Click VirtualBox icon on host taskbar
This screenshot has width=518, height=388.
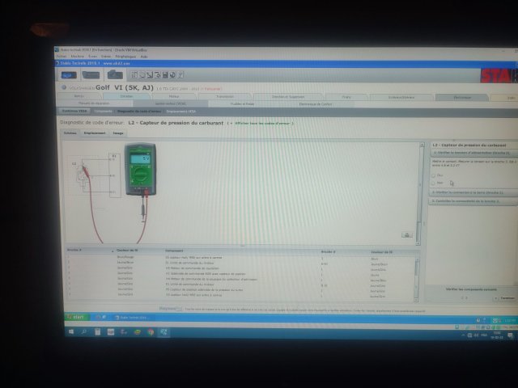click(x=163, y=332)
